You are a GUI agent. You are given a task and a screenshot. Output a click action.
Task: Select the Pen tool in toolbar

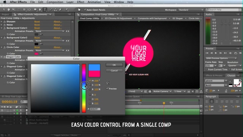pyautogui.click(x=40, y=10)
